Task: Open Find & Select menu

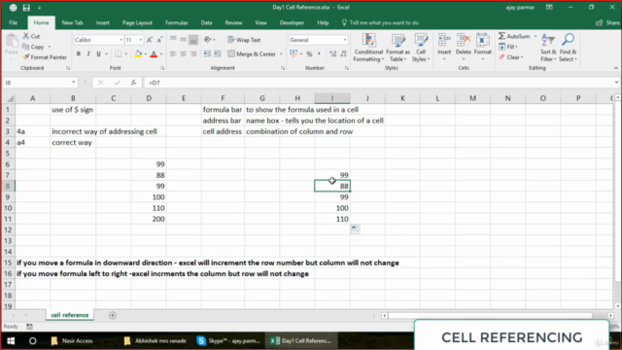Action: pyautogui.click(x=568, y=48)
